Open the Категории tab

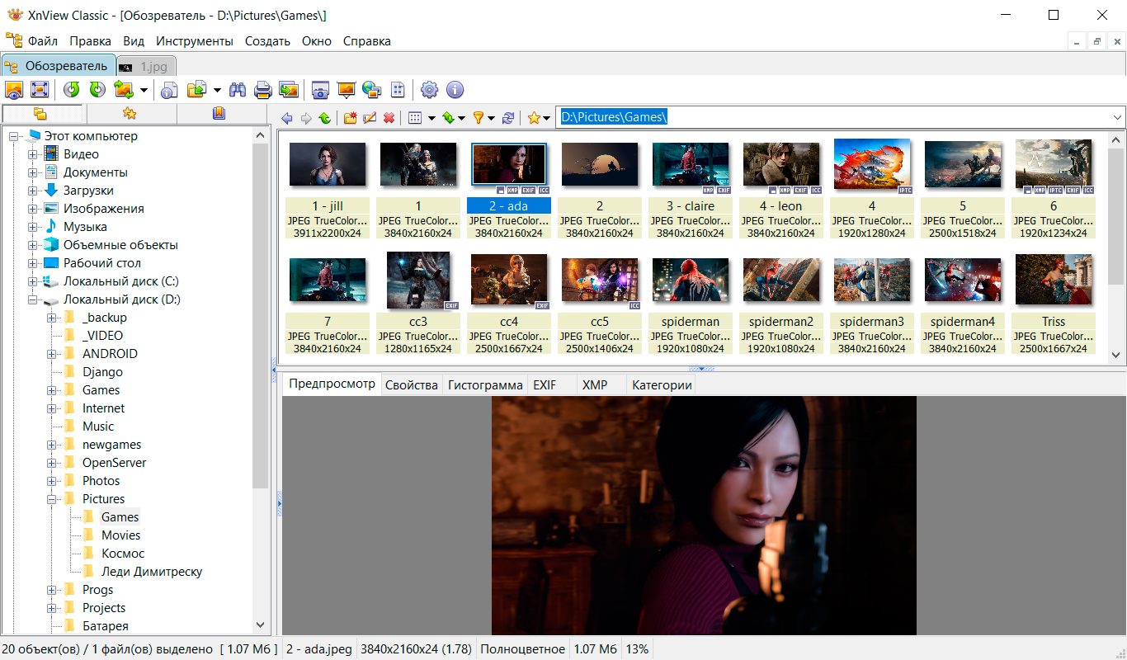point(662,385)
